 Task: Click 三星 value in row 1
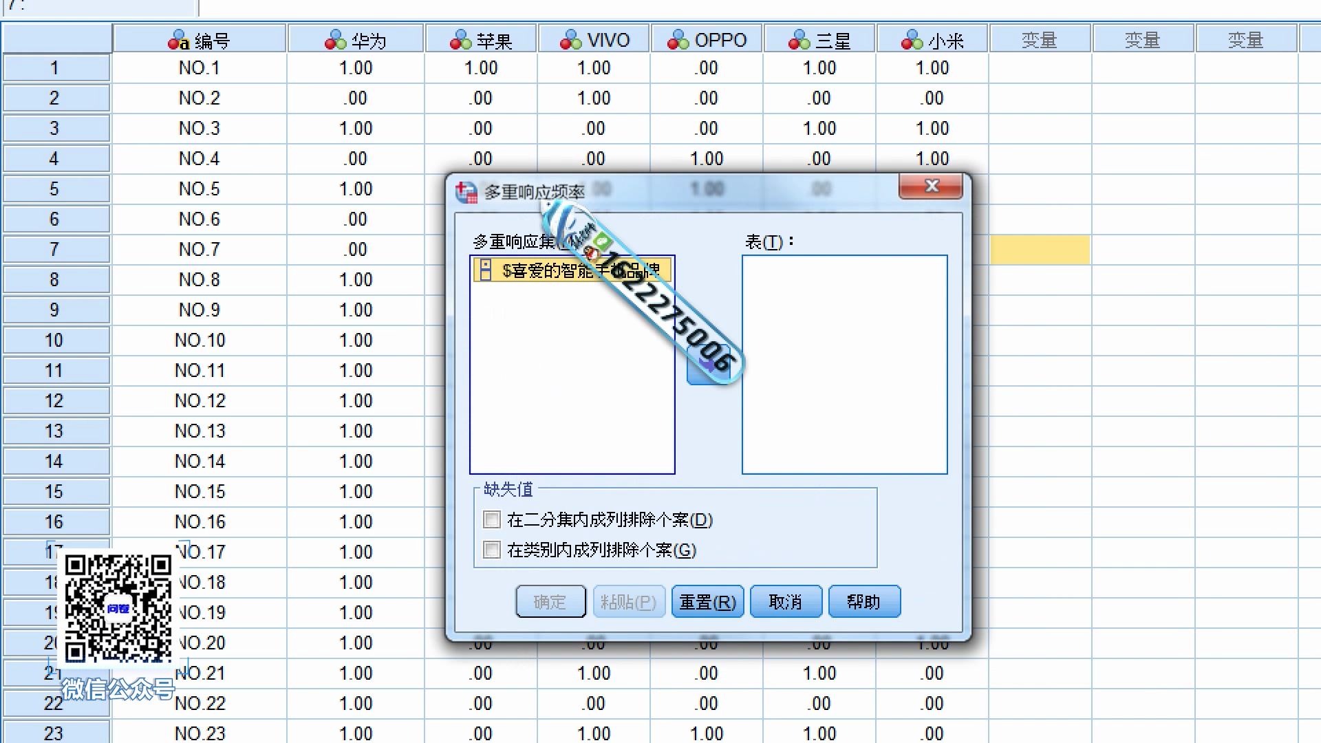tap(819, 68)
